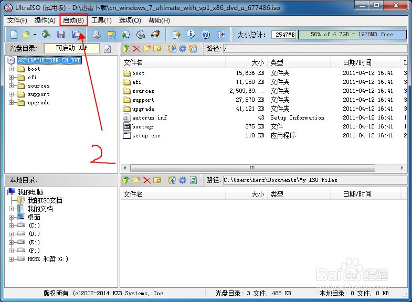This screenshot has width=412, height=302.
Task: Click the Open CD/DVD icon
Action: pos(46,35)
